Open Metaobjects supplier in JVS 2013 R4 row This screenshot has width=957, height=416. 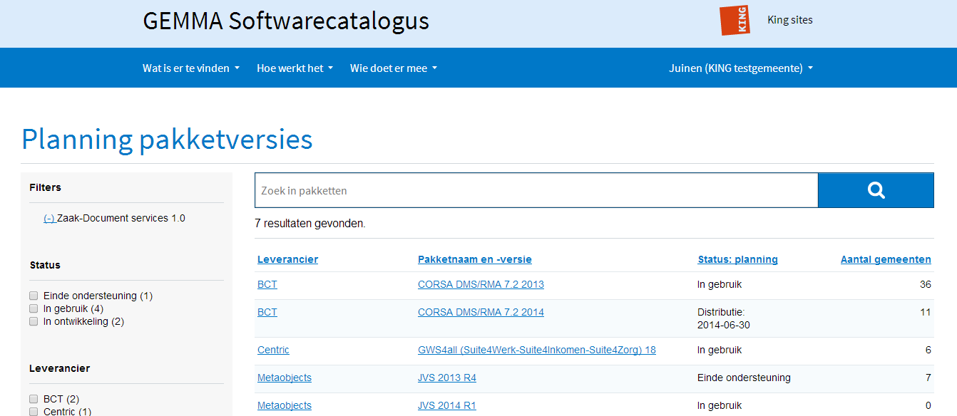(285, 378)
